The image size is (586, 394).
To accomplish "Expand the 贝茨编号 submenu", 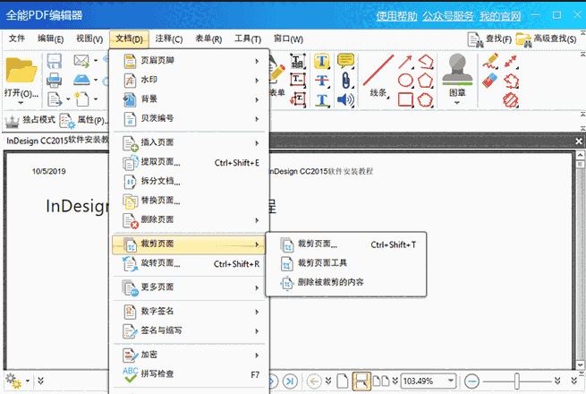I will click(190, 118).
